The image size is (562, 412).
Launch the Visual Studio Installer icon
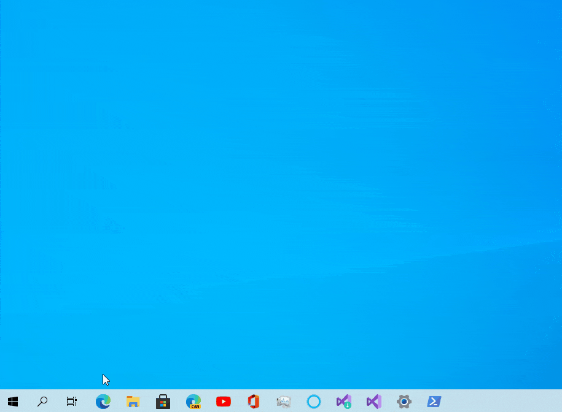344,402
